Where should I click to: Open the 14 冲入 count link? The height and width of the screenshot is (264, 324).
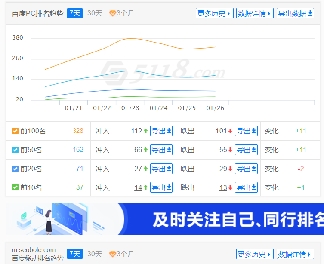(x=138, y=187)
